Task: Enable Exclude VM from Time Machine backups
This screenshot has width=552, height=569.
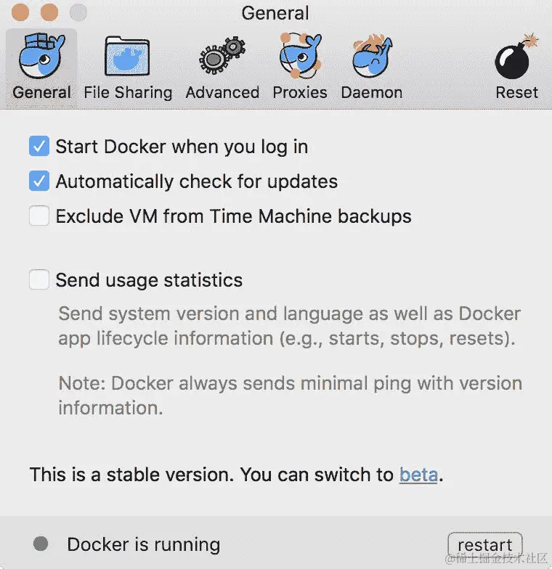Action: (x=39, y=216)
